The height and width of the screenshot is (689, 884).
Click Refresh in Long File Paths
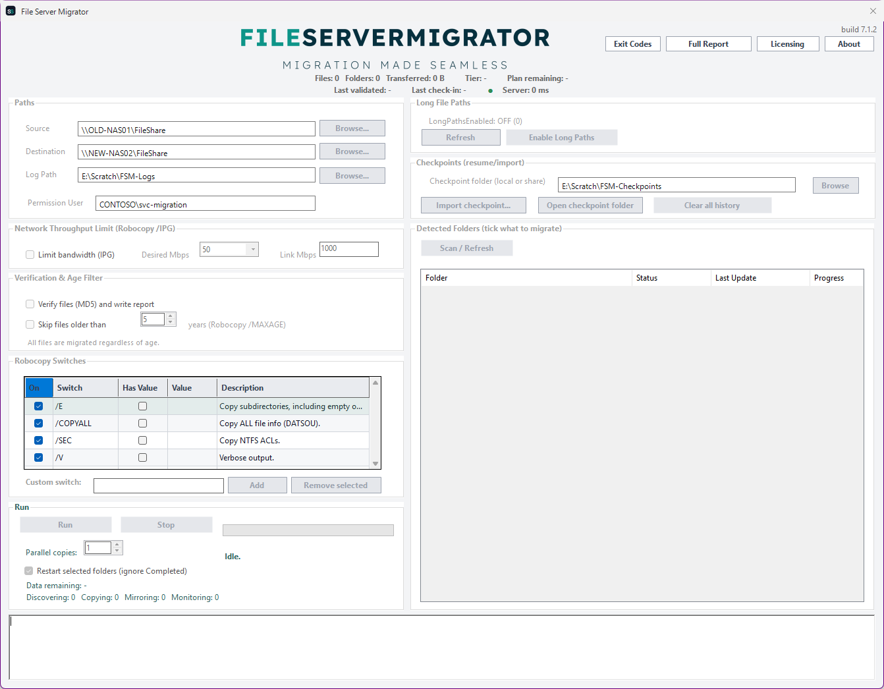tap(460, 138)
